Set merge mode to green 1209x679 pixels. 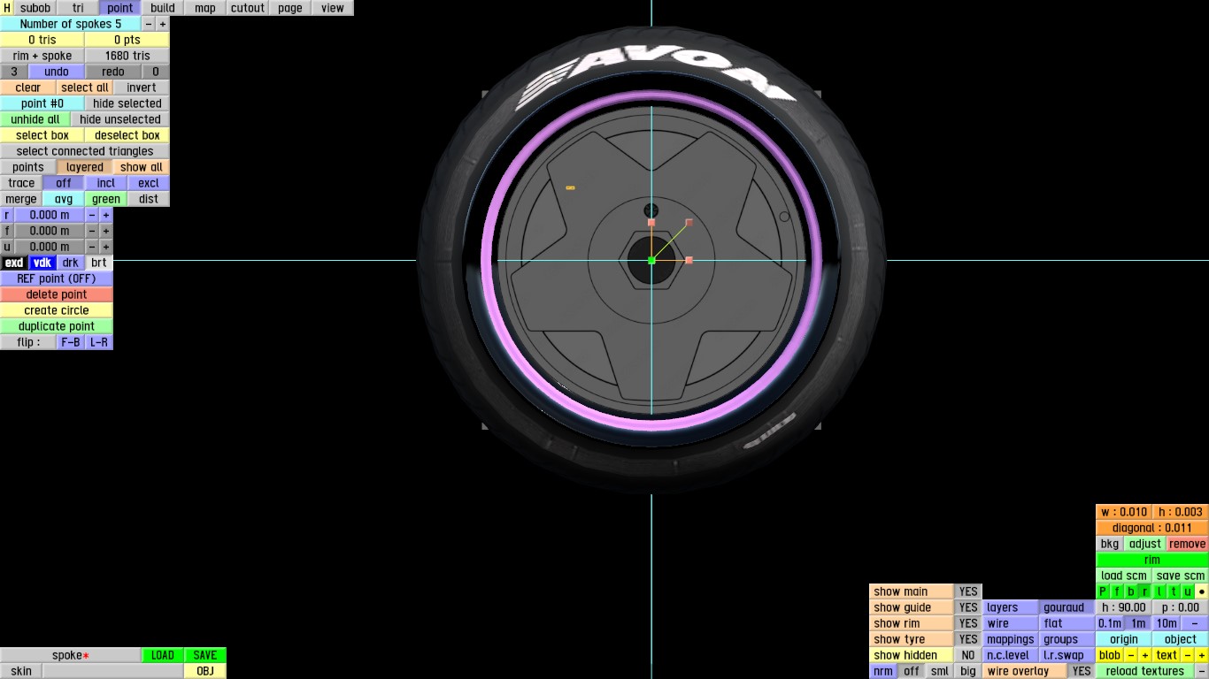pyautogui.click(x=106, y=199)
